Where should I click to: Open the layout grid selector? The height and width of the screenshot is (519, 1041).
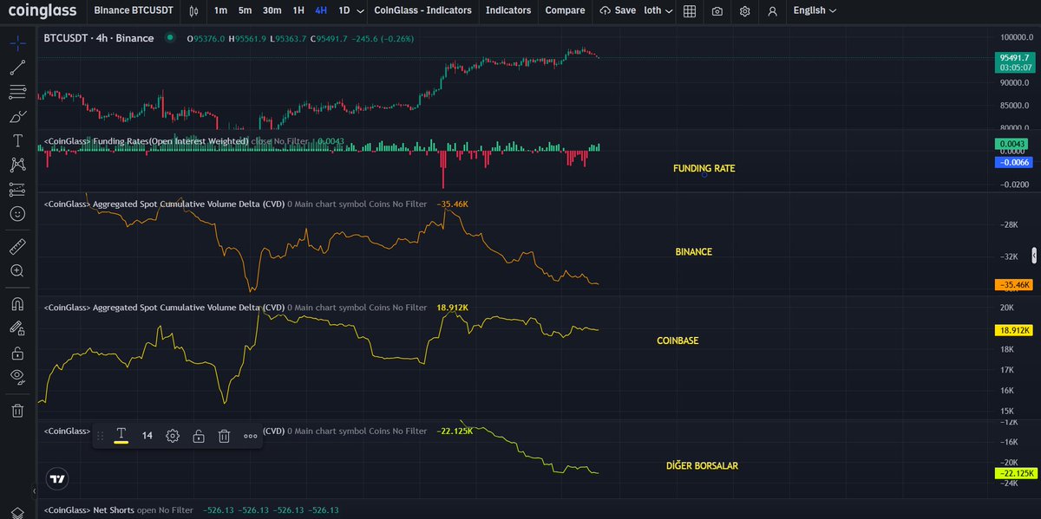click(x=689, y=11)
